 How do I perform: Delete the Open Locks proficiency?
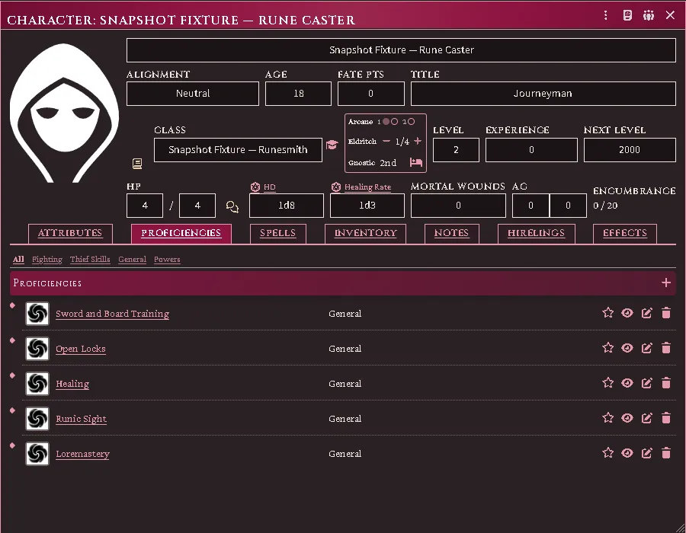666,348
